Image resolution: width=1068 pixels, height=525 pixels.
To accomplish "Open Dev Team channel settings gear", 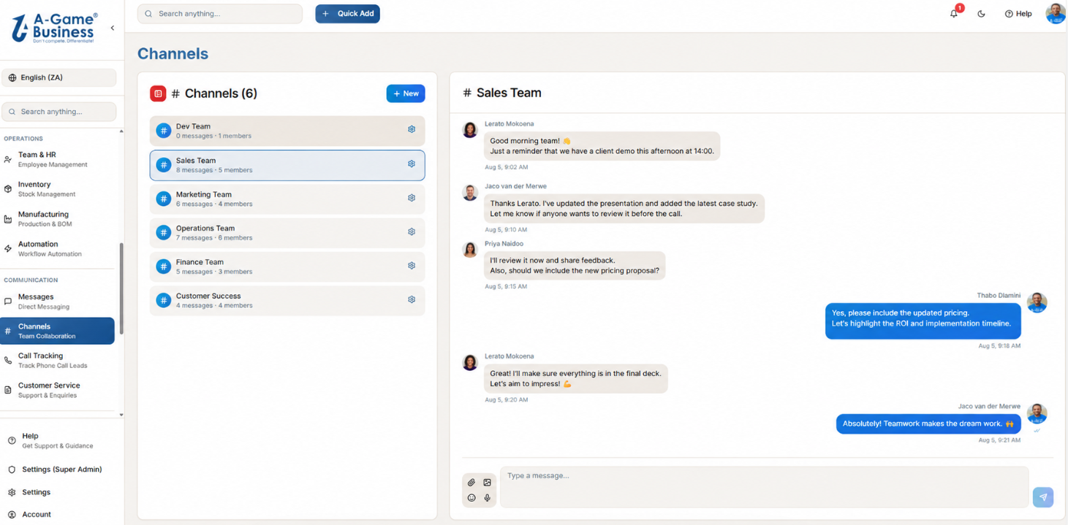I will (x=412, y=129).
